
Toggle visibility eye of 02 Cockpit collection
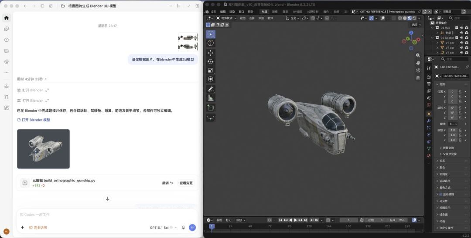coord(462,38)
